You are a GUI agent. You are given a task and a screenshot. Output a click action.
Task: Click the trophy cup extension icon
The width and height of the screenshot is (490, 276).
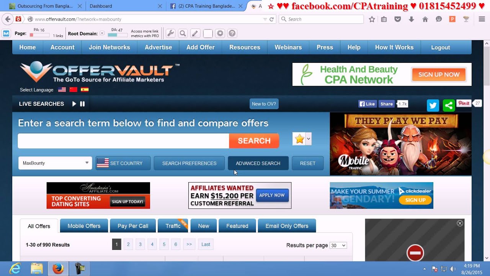tap(466, 19)
